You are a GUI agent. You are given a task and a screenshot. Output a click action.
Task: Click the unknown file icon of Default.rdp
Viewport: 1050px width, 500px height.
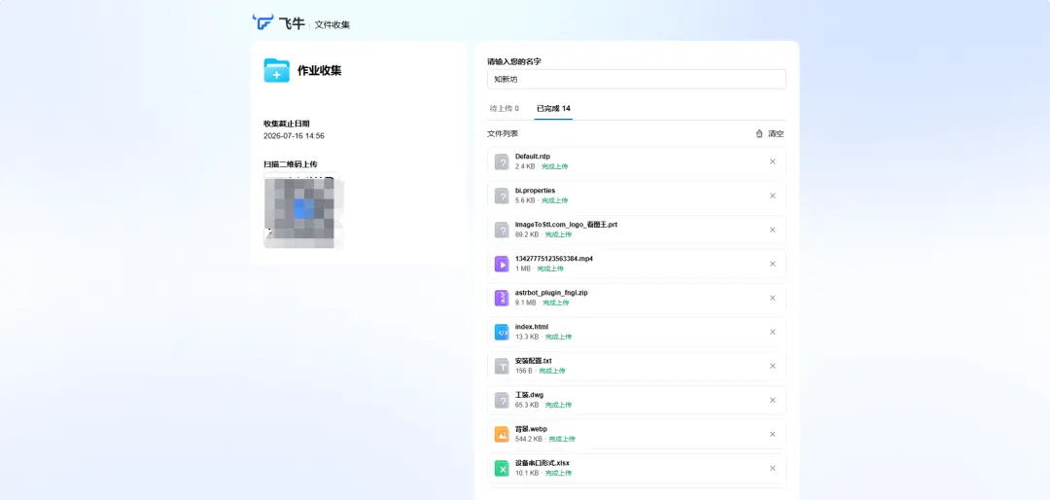[x=502, y=161]
